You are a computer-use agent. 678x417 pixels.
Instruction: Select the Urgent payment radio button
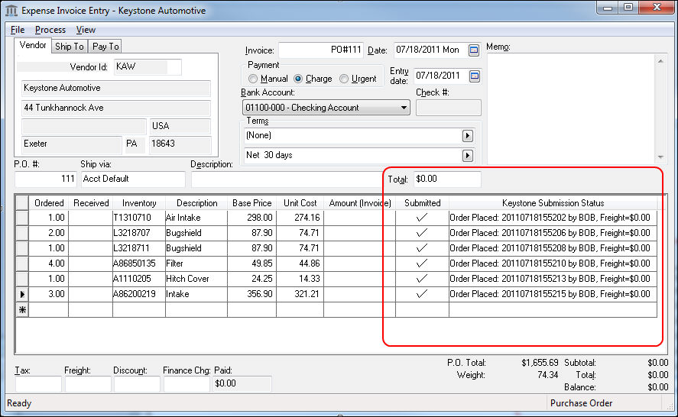(x=344, y=79)
